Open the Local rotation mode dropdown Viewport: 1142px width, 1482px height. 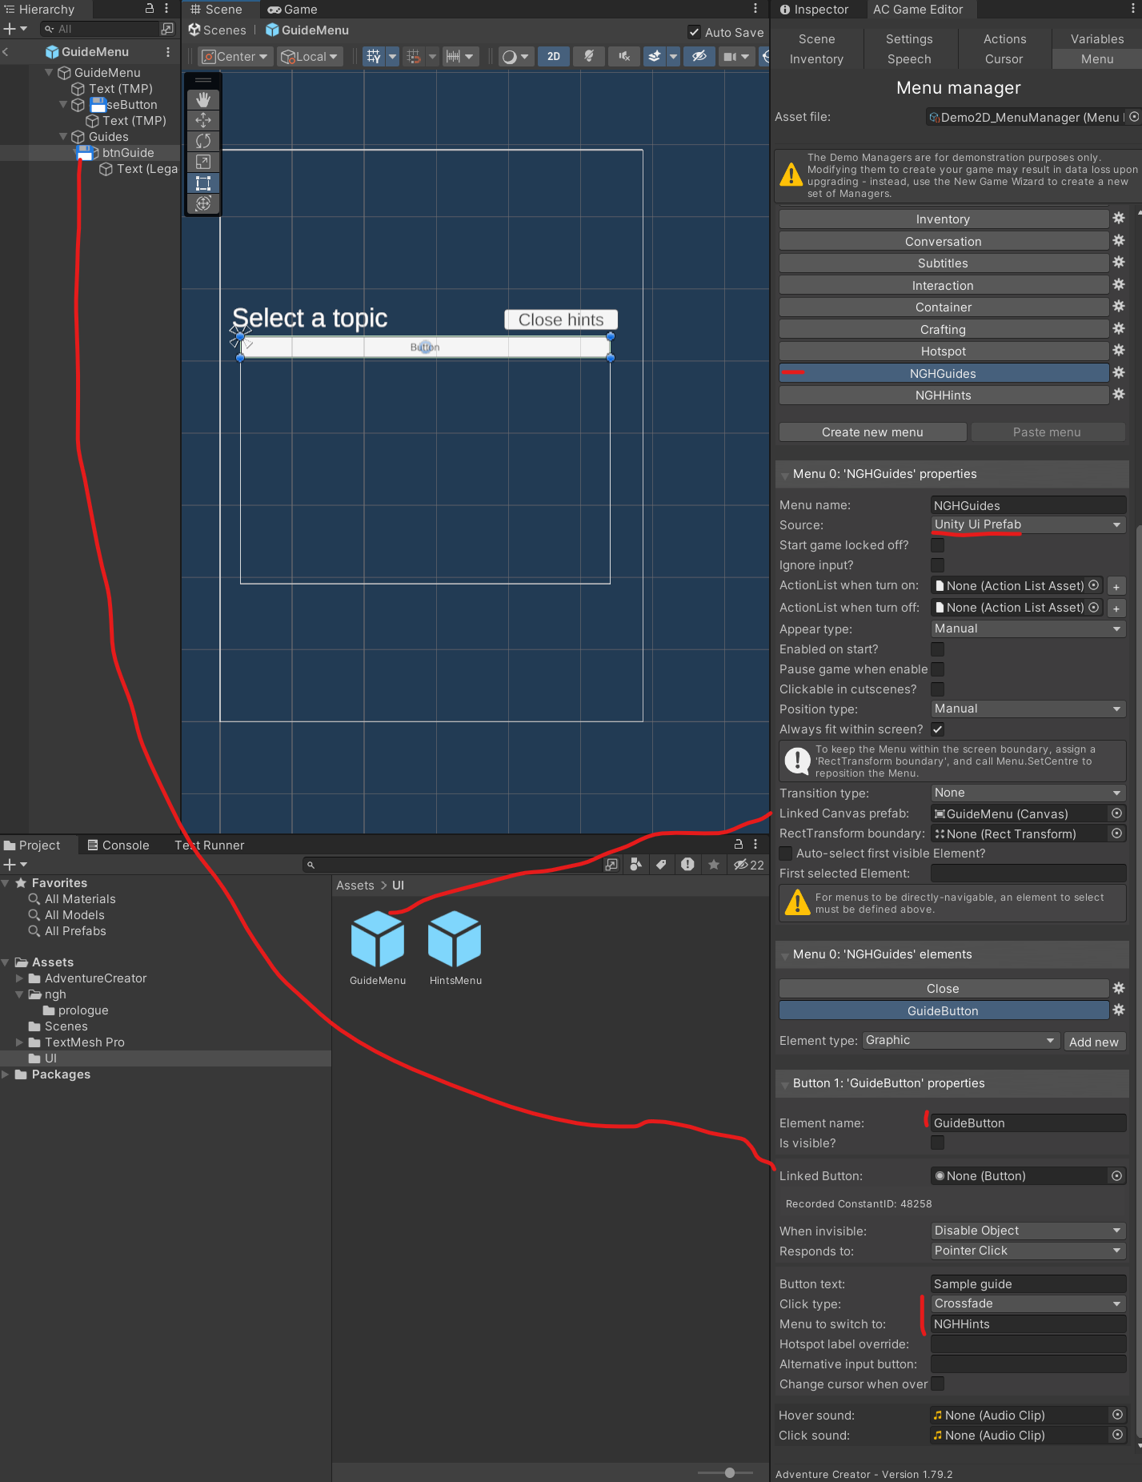coord(310,56)
